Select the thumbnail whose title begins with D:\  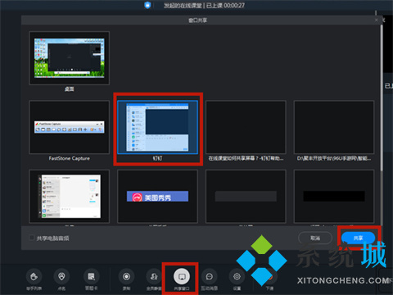pyautogui.click(x=334, y=127)
